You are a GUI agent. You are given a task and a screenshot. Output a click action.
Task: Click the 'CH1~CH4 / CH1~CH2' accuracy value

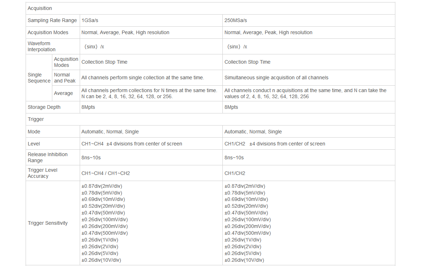click(x=106, y=173)
